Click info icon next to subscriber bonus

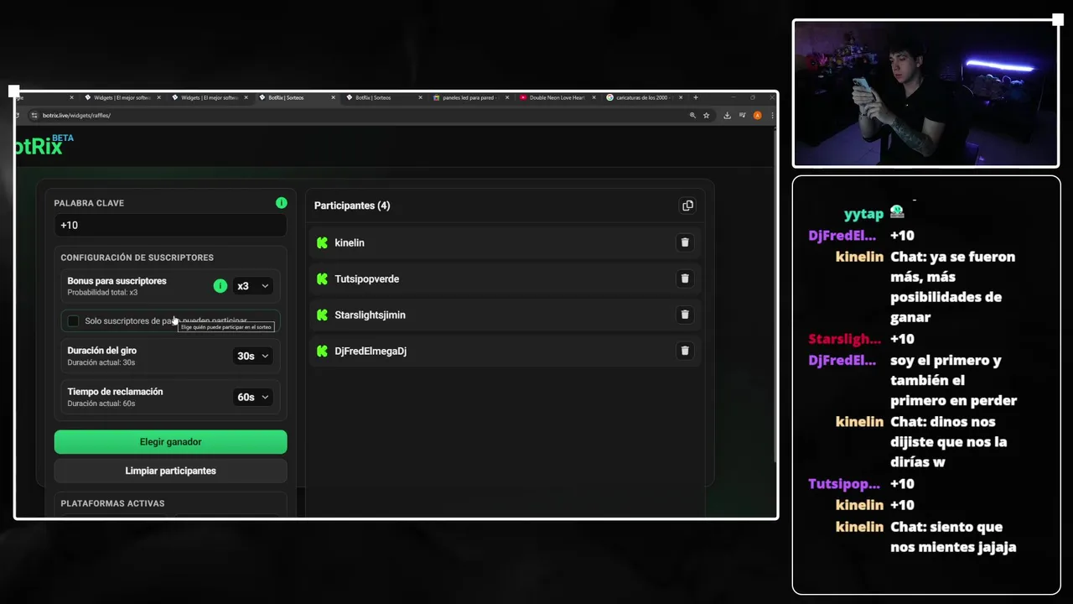(x=220, y=286)
